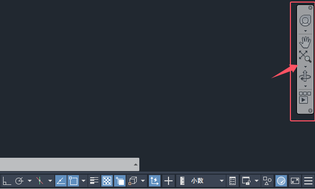Toggle Lineweight display

click(x=94, y=181)
